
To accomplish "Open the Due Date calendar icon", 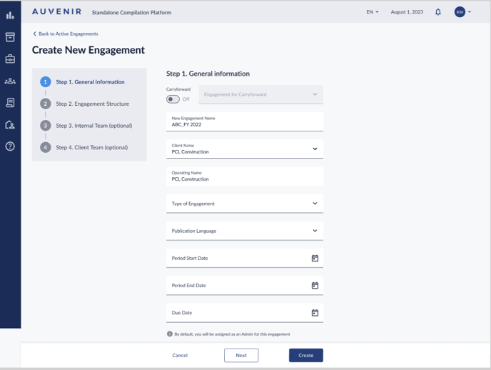I will [315, 313].
